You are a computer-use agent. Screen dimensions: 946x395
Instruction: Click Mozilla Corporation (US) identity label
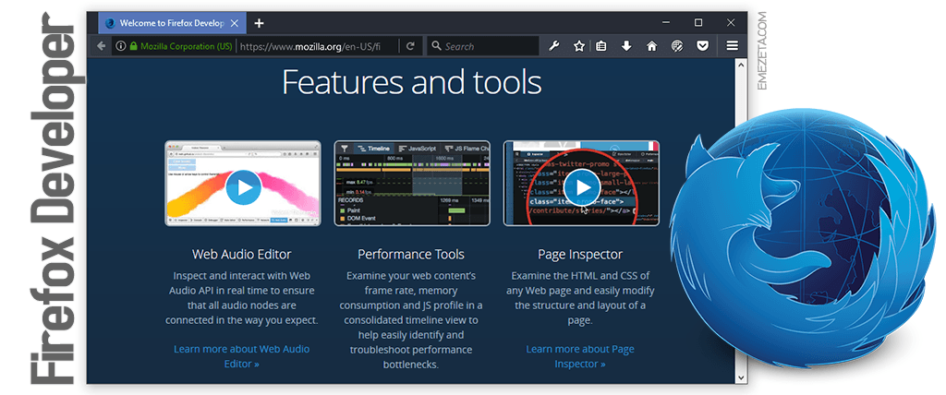pyautogui.click(x=187, y=46)
